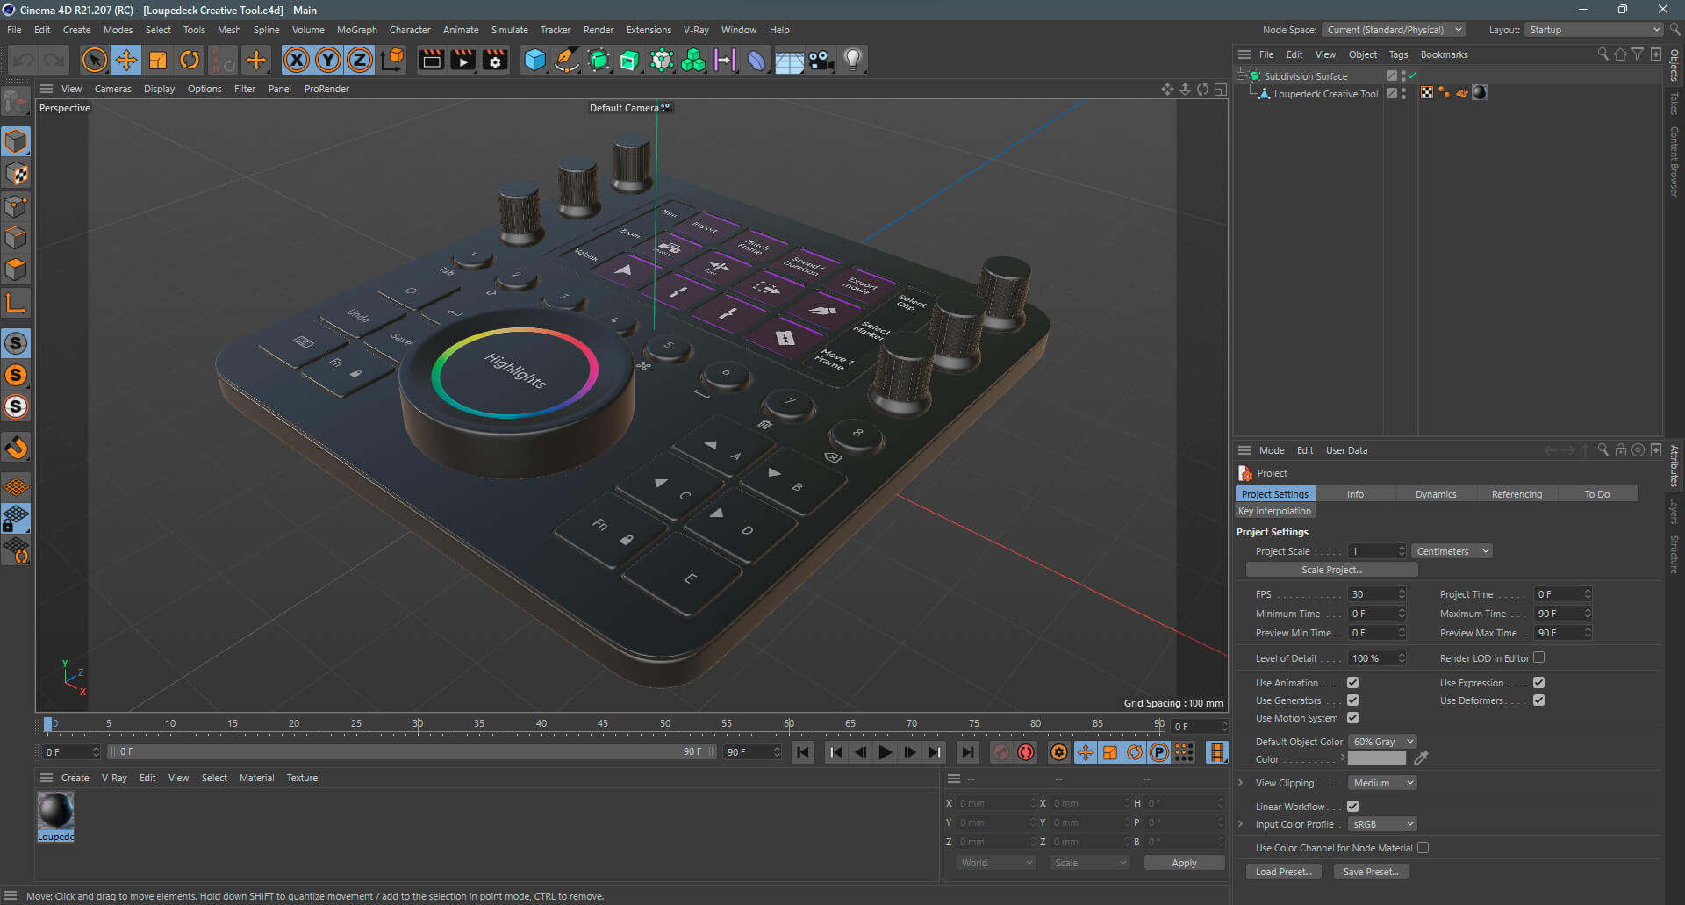
Task: Add a Light object from toolbar
Action: click(x=852, y=60)
